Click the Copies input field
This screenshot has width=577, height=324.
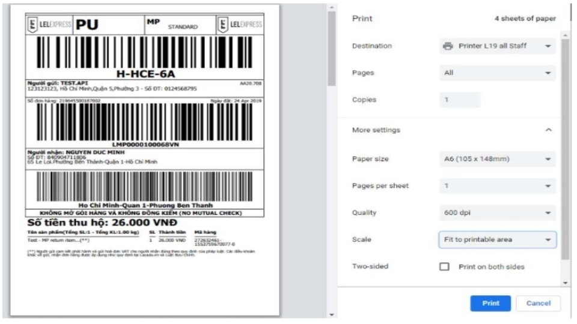(x=460, y=100)
